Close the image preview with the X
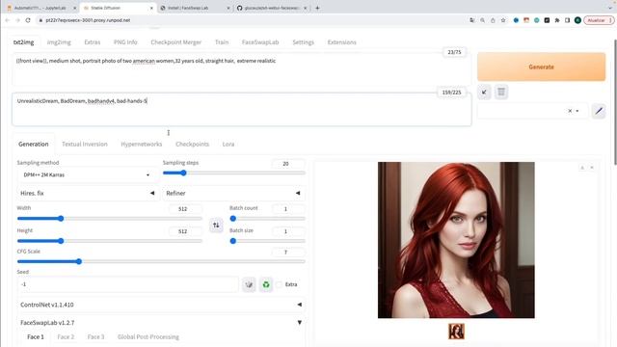This screenshot has height=347, width=617. pyautogui.click(x=591, y=168)
